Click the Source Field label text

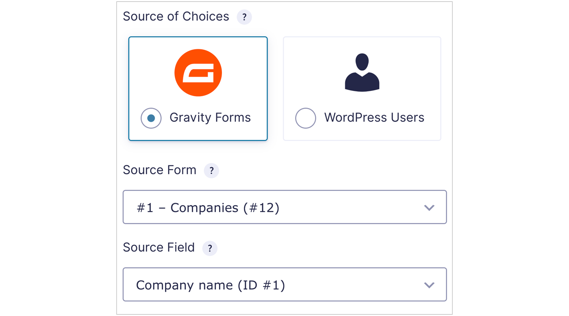pyautogui.click(x=159, y=247)
